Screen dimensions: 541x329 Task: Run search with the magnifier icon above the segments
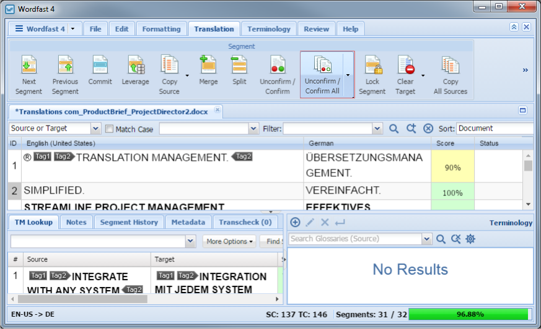[394, 129]
